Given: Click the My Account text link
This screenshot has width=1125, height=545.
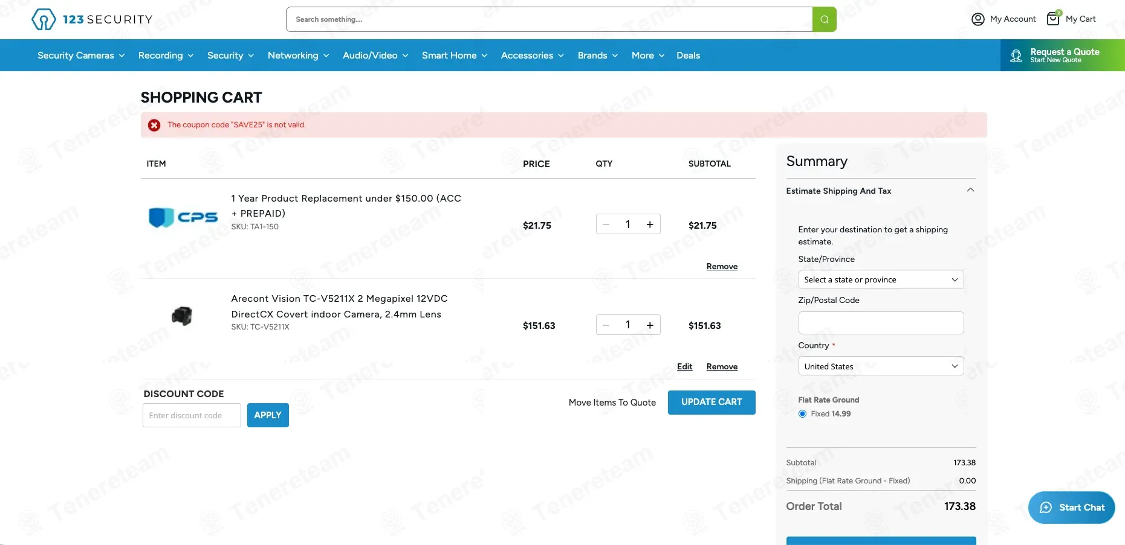Looking at the screenshot, I should pyautogui.click(x=1013, y=19).
